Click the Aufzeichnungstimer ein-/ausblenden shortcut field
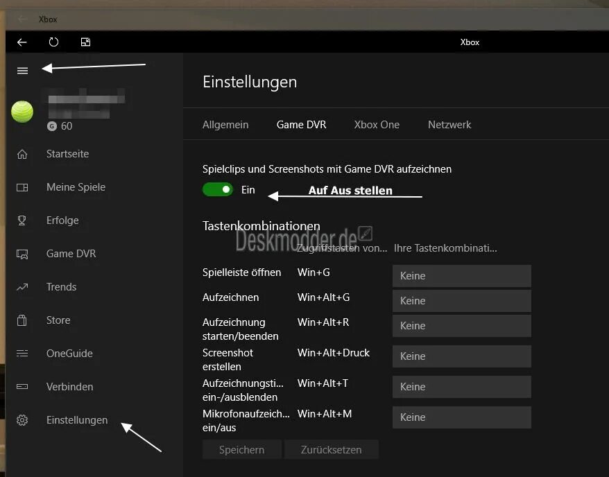This screenshot has height=477, width=609. click(x=462, y=387)
